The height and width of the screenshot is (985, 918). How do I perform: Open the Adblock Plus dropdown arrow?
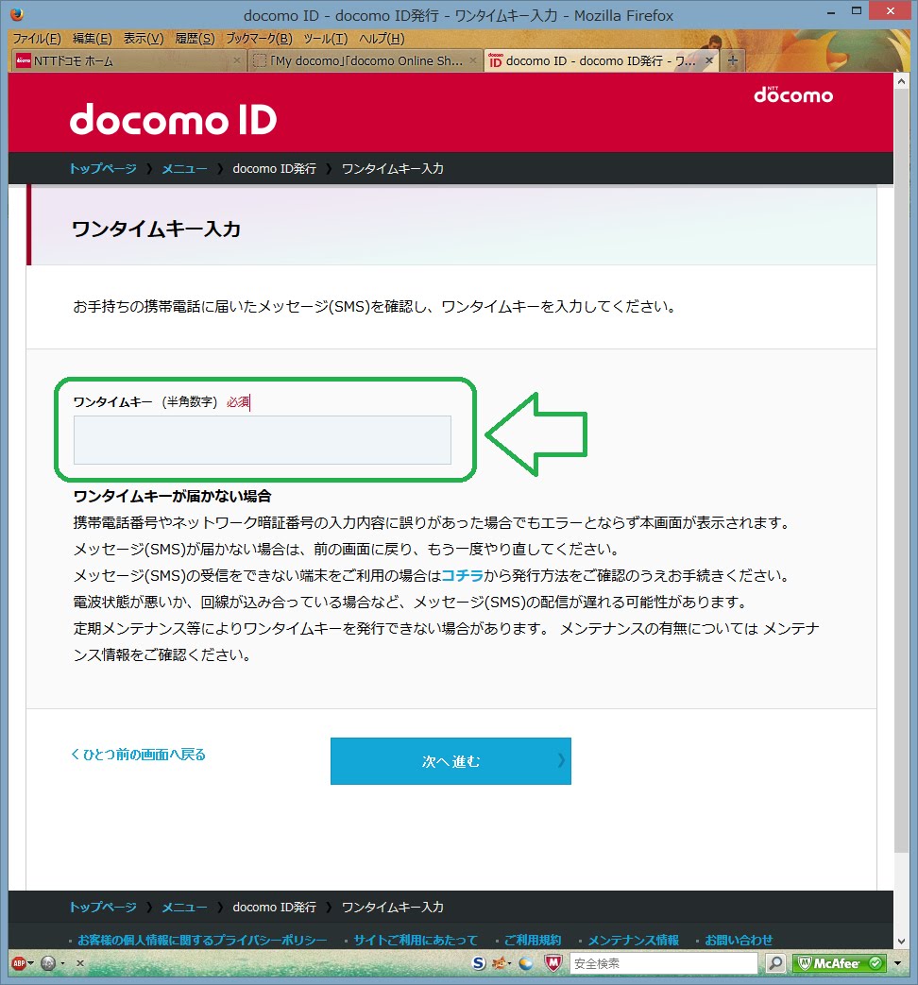pos(31,963)
